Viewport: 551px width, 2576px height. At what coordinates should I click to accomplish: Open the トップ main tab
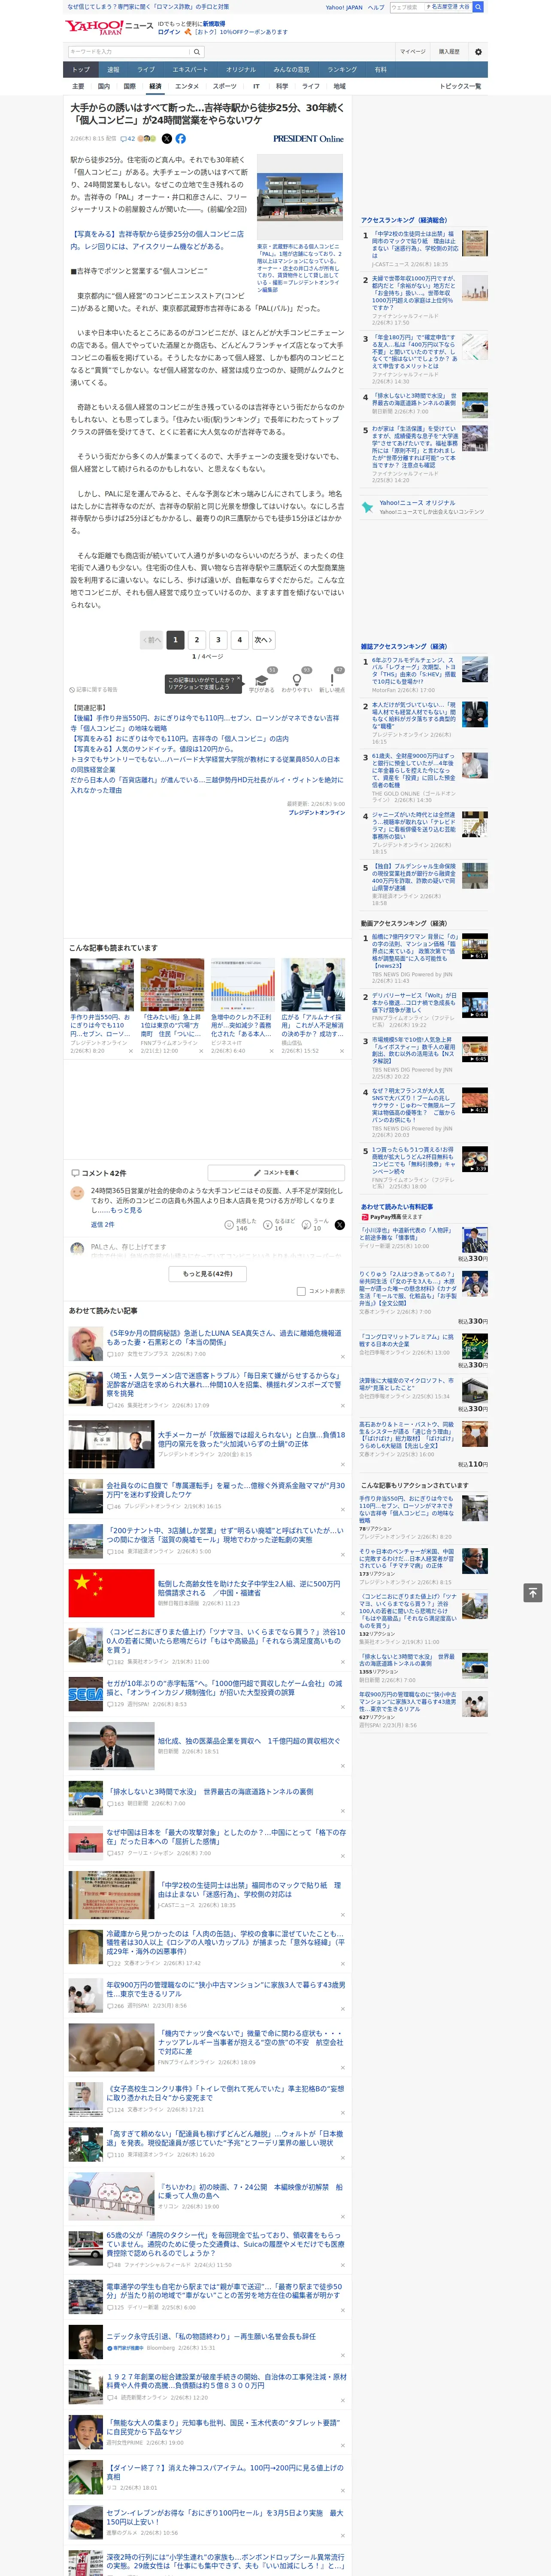point(81,70)
